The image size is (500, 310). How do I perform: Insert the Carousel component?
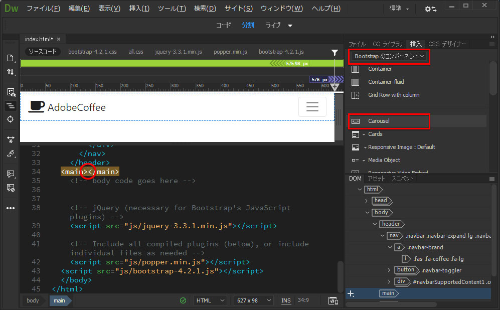(379, 121)
